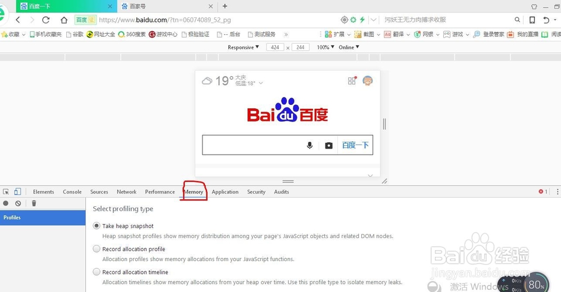This screenshot has width=561, height=292.
Task: Go to the browser home page icon
Action: point(64,20)
